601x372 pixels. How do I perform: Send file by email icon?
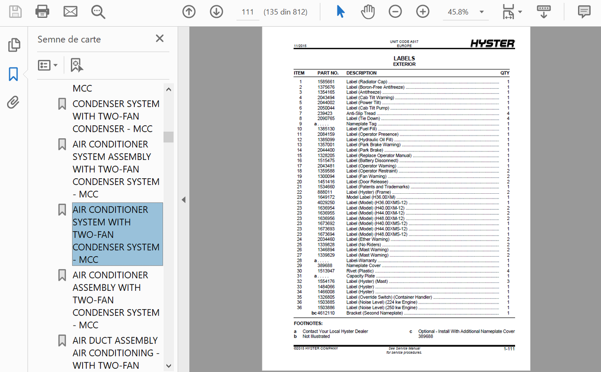pyautogui.click(x=70, y=12)
